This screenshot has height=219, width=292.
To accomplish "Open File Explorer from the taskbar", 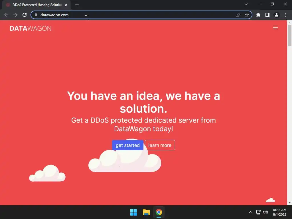I will [146, 212].
